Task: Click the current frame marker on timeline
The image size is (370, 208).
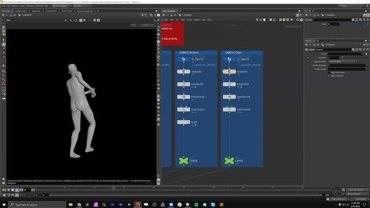Action: tap(113, 188)
